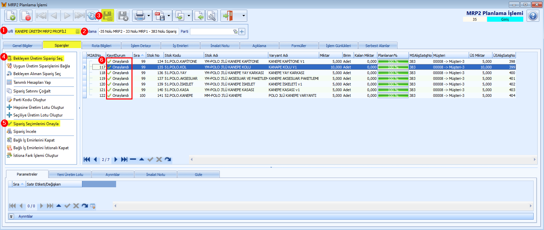Screen dimensions: 544x230
Task: Click the refresh arrows toolbar icon
Action: [x=92, y=16]
